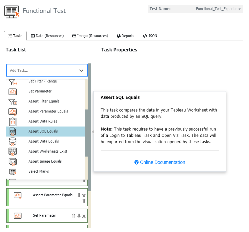Click the Set Filter - Range funnel icon

tap(13, 82)
